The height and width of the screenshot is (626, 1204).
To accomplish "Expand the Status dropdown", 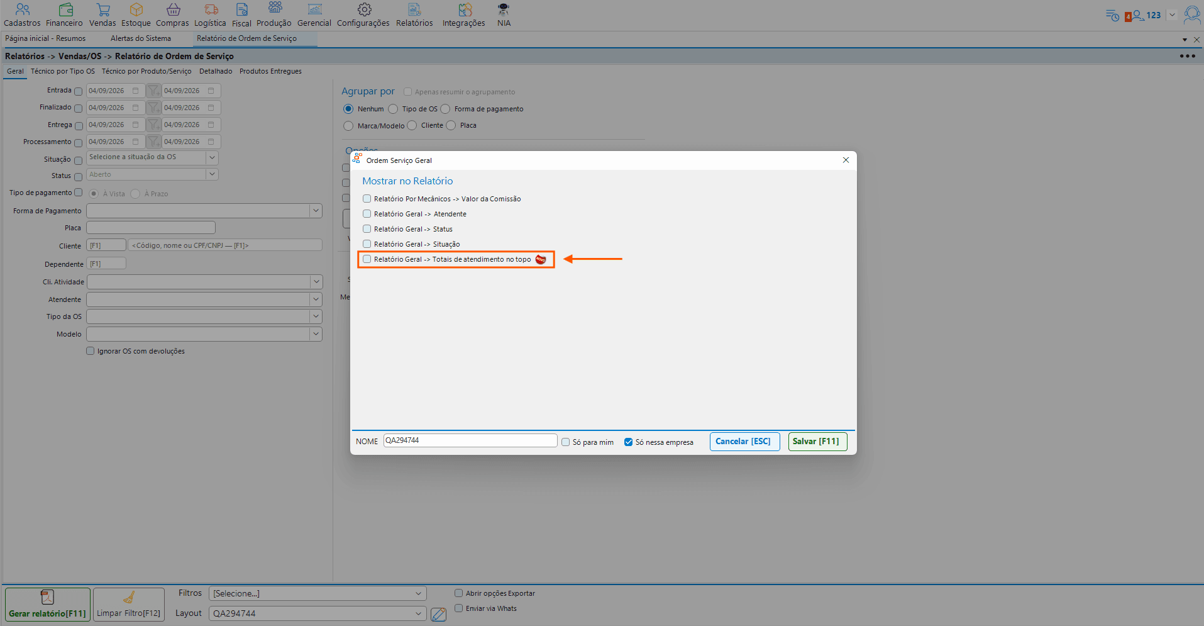I will pos(212,174).
